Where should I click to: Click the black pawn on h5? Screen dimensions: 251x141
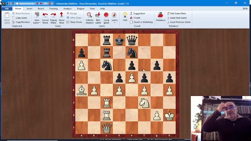tap(169, 78)
